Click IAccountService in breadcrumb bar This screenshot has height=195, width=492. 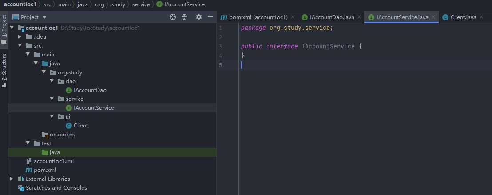click(185, 4)
